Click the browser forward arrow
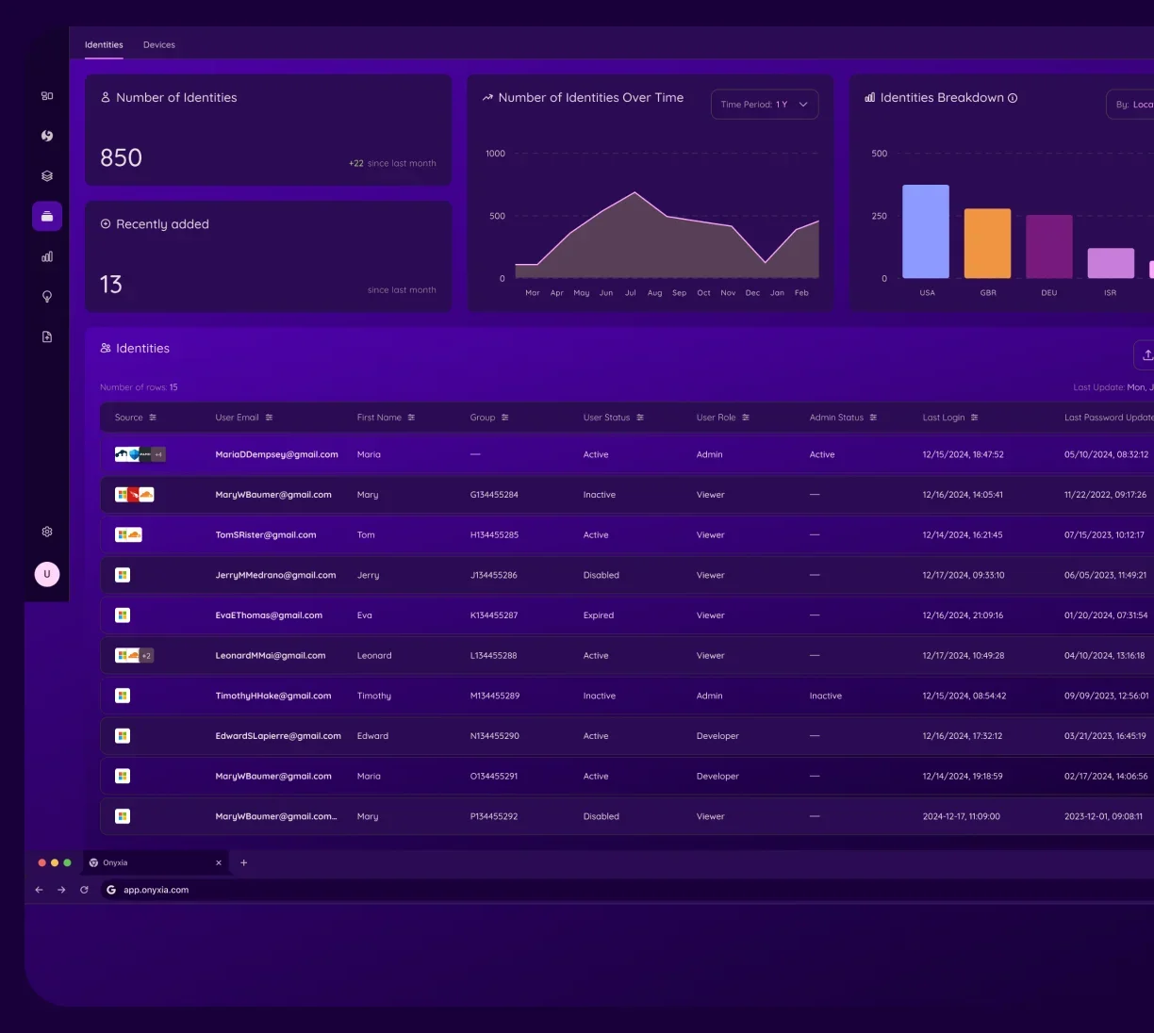This screenshot has height=1033, width=1154. pos(61,890)
